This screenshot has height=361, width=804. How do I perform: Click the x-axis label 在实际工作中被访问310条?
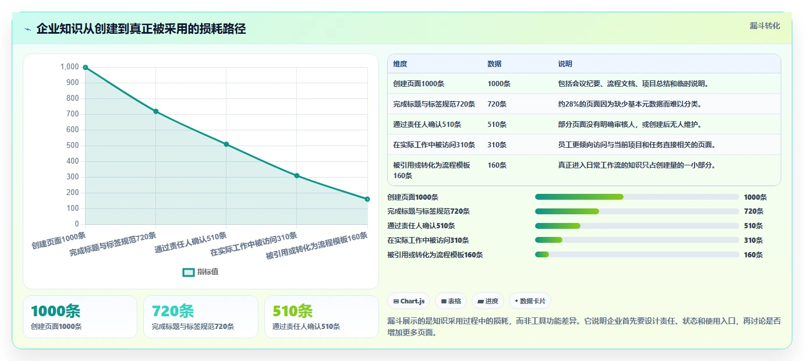click(254, 244)
